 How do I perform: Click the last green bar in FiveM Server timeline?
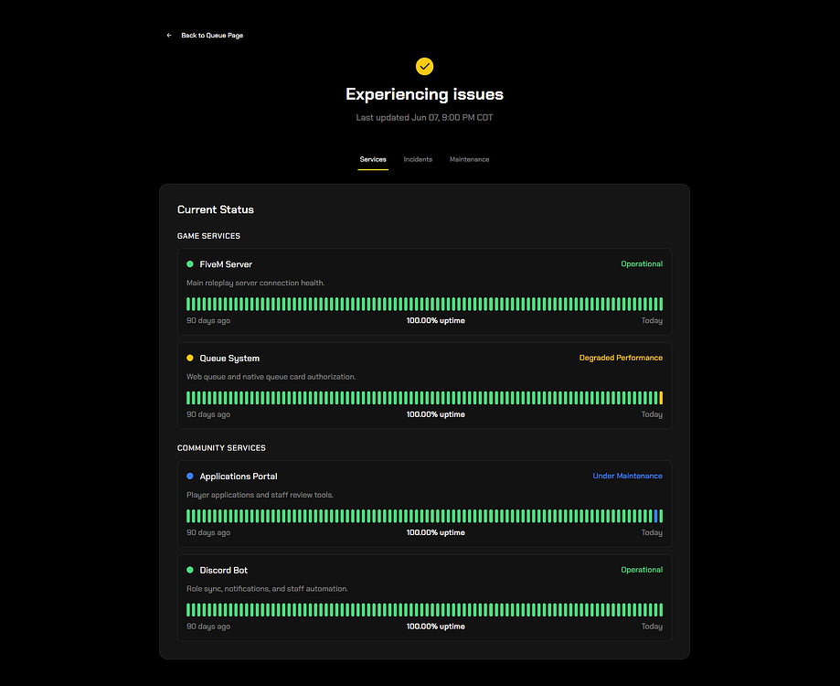[x=661, y=304]
